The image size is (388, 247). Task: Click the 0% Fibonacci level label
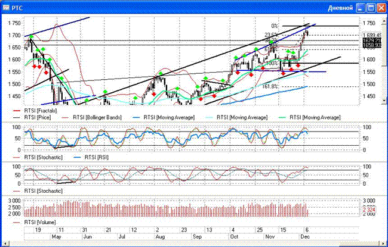click(x=275, y=26)
